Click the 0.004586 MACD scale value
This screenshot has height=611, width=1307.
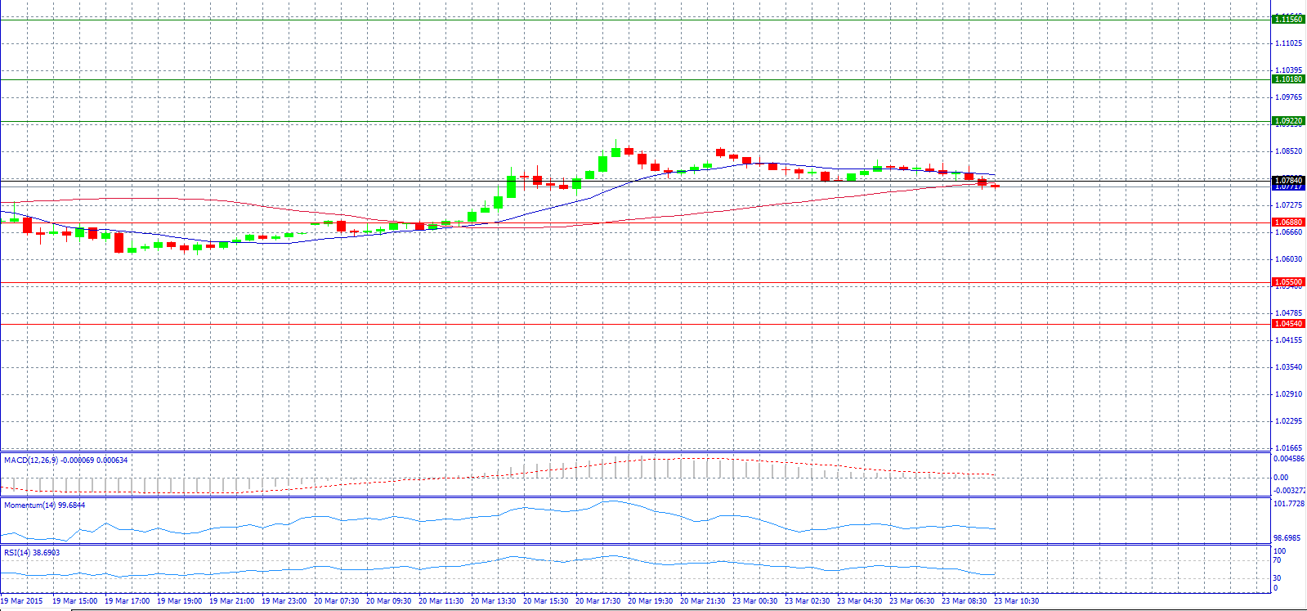click(x=1290, y=459)
